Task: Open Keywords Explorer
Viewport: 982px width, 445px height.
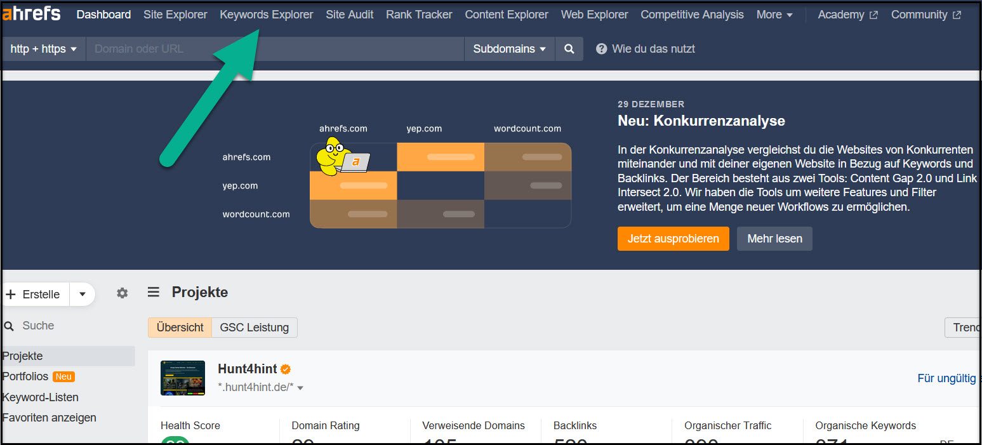Action: click(x=267, y=15)
